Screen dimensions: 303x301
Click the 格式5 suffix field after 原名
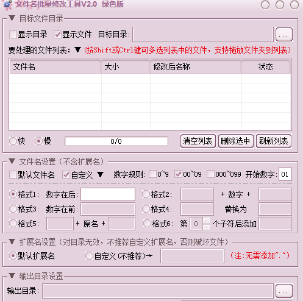[x=121, y=224]
